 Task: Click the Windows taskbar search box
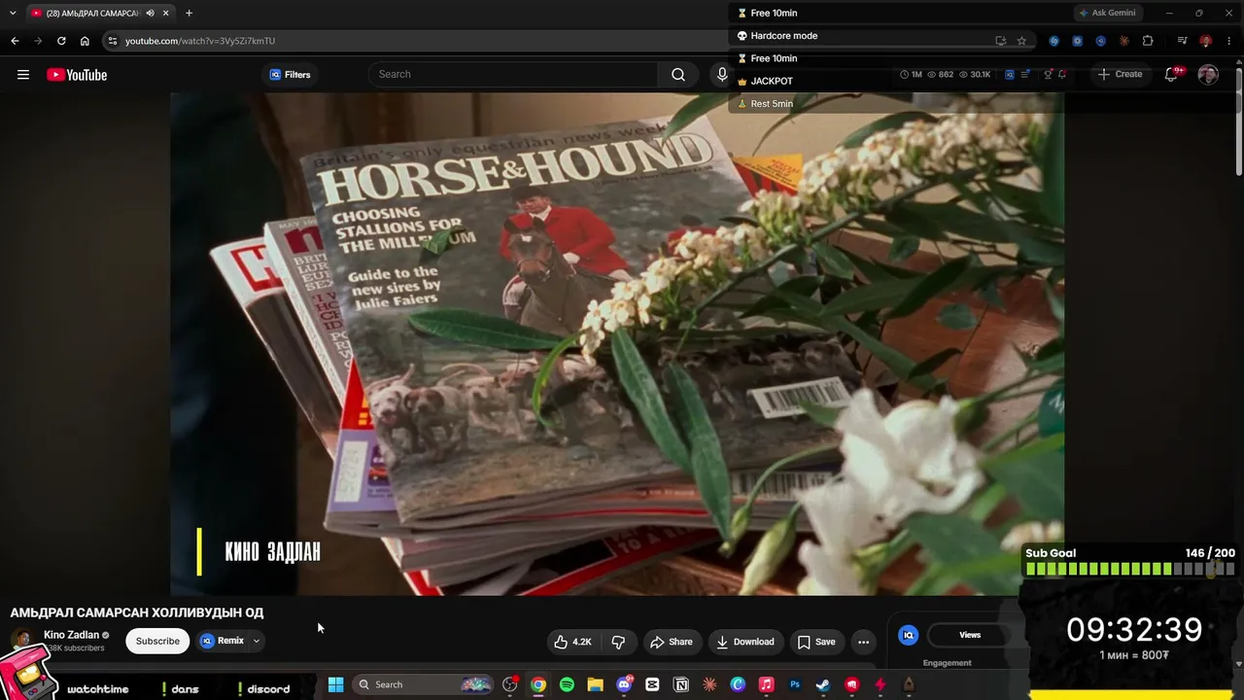click(x=423, y=684)
